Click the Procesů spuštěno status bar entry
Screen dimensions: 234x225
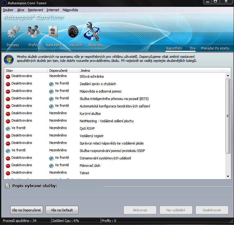click(20, 221)
